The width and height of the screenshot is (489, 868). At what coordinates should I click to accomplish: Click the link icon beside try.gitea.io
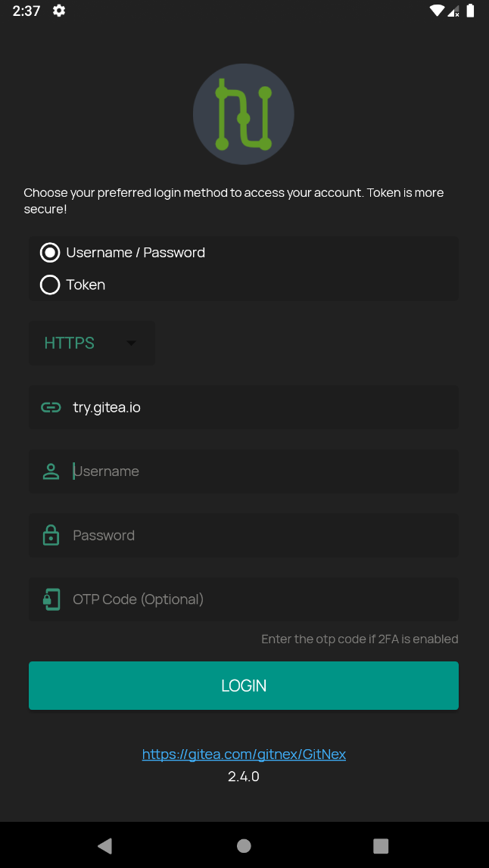pyautogui.click(x=51, y=408)
